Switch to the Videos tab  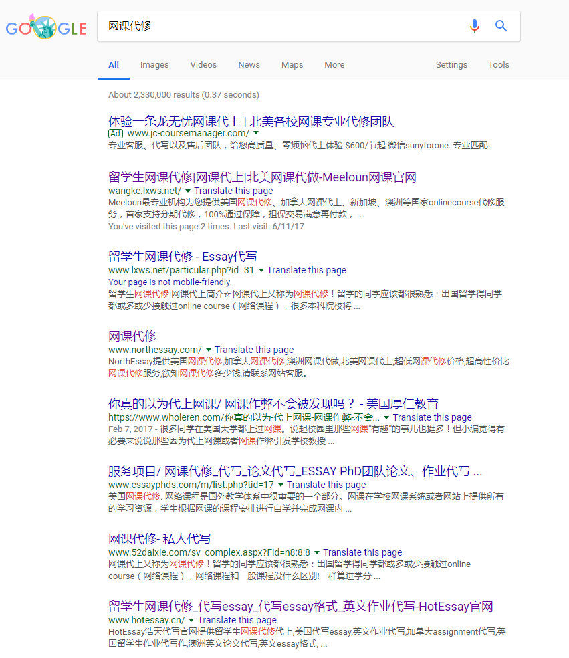(203, 65)
